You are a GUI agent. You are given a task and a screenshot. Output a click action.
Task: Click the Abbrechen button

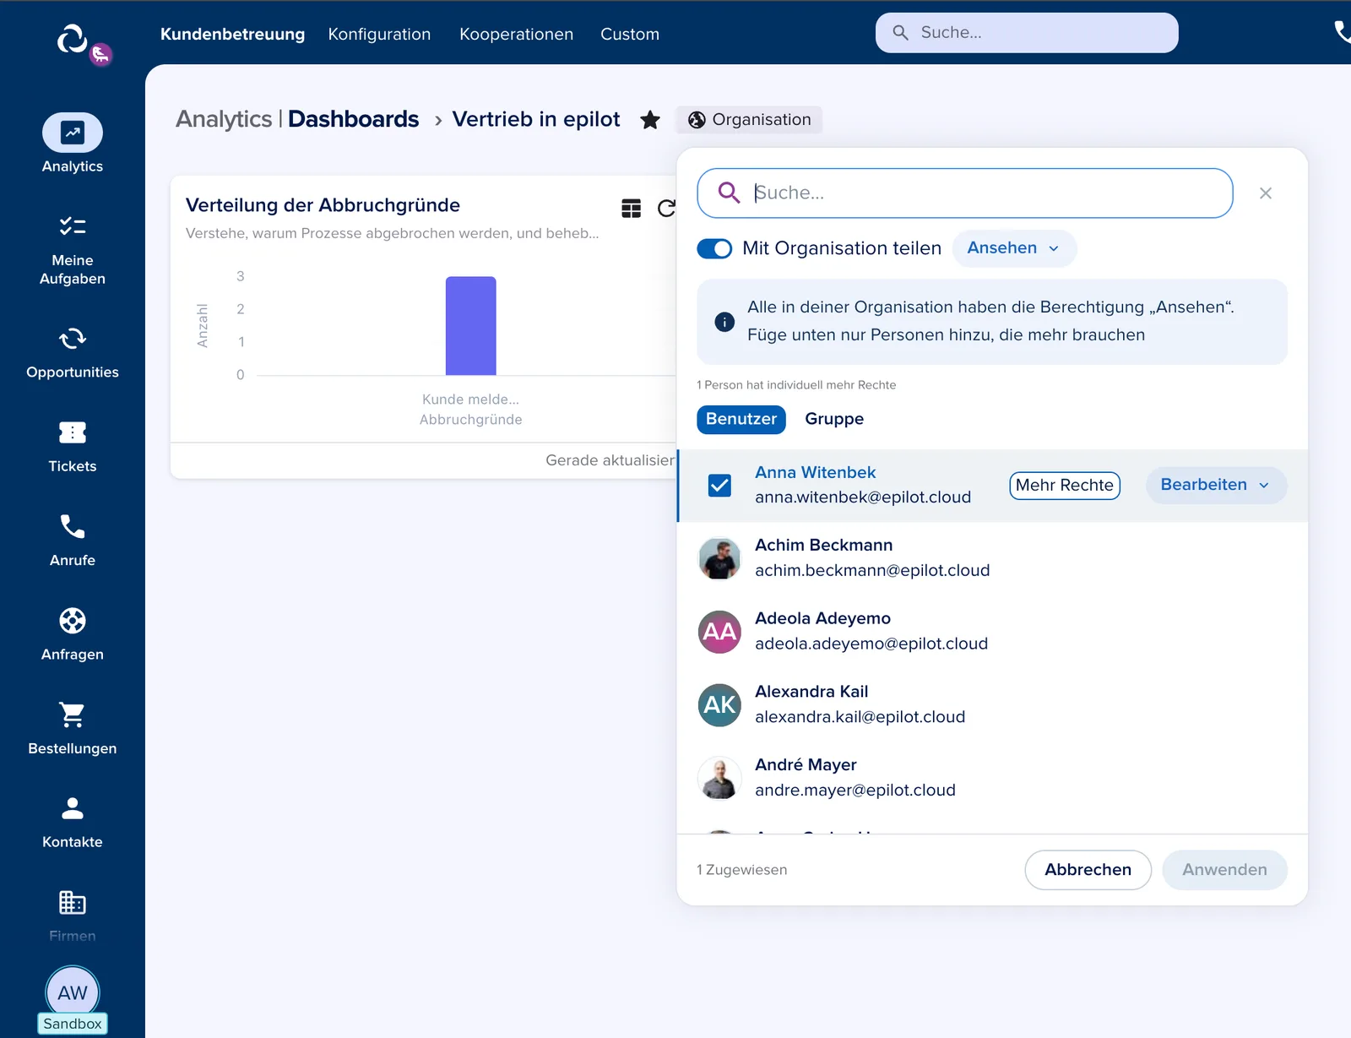pos(1088,870)
